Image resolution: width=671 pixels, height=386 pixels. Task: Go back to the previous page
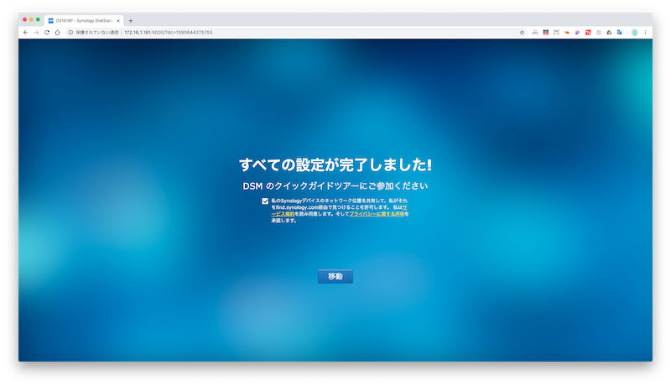pyautogui.click(x=26, y=33)
